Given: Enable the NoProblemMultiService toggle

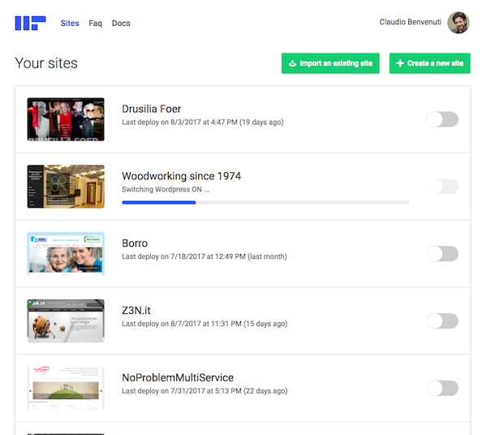Looking at the screenshot, I should pos(442,388).
